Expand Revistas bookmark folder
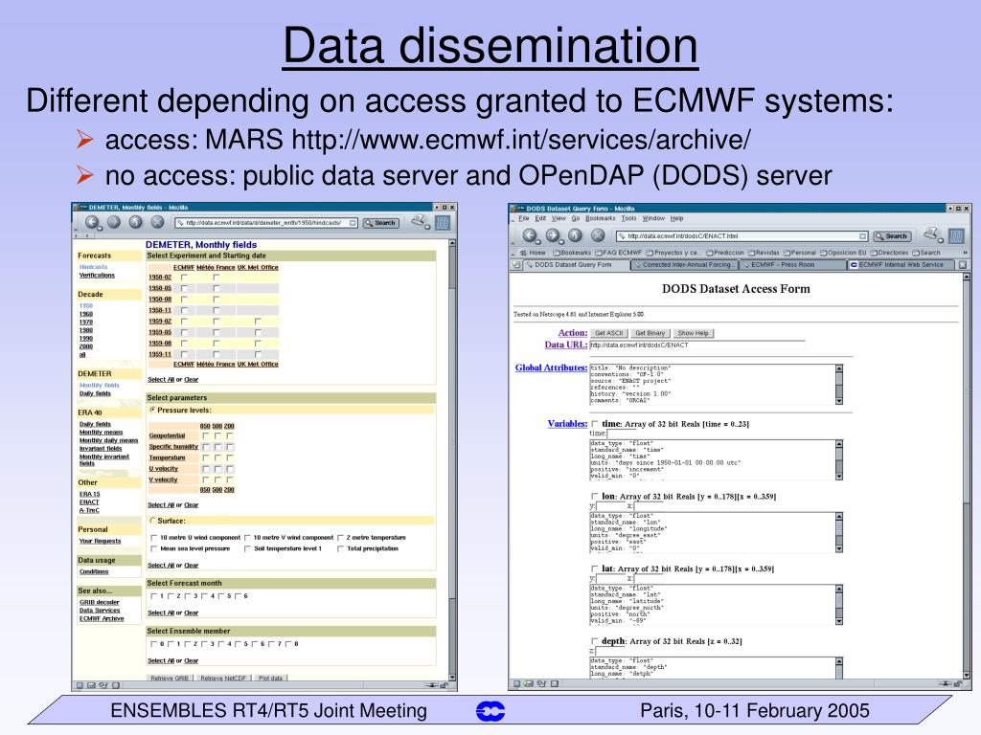 (x=764, y=253)
